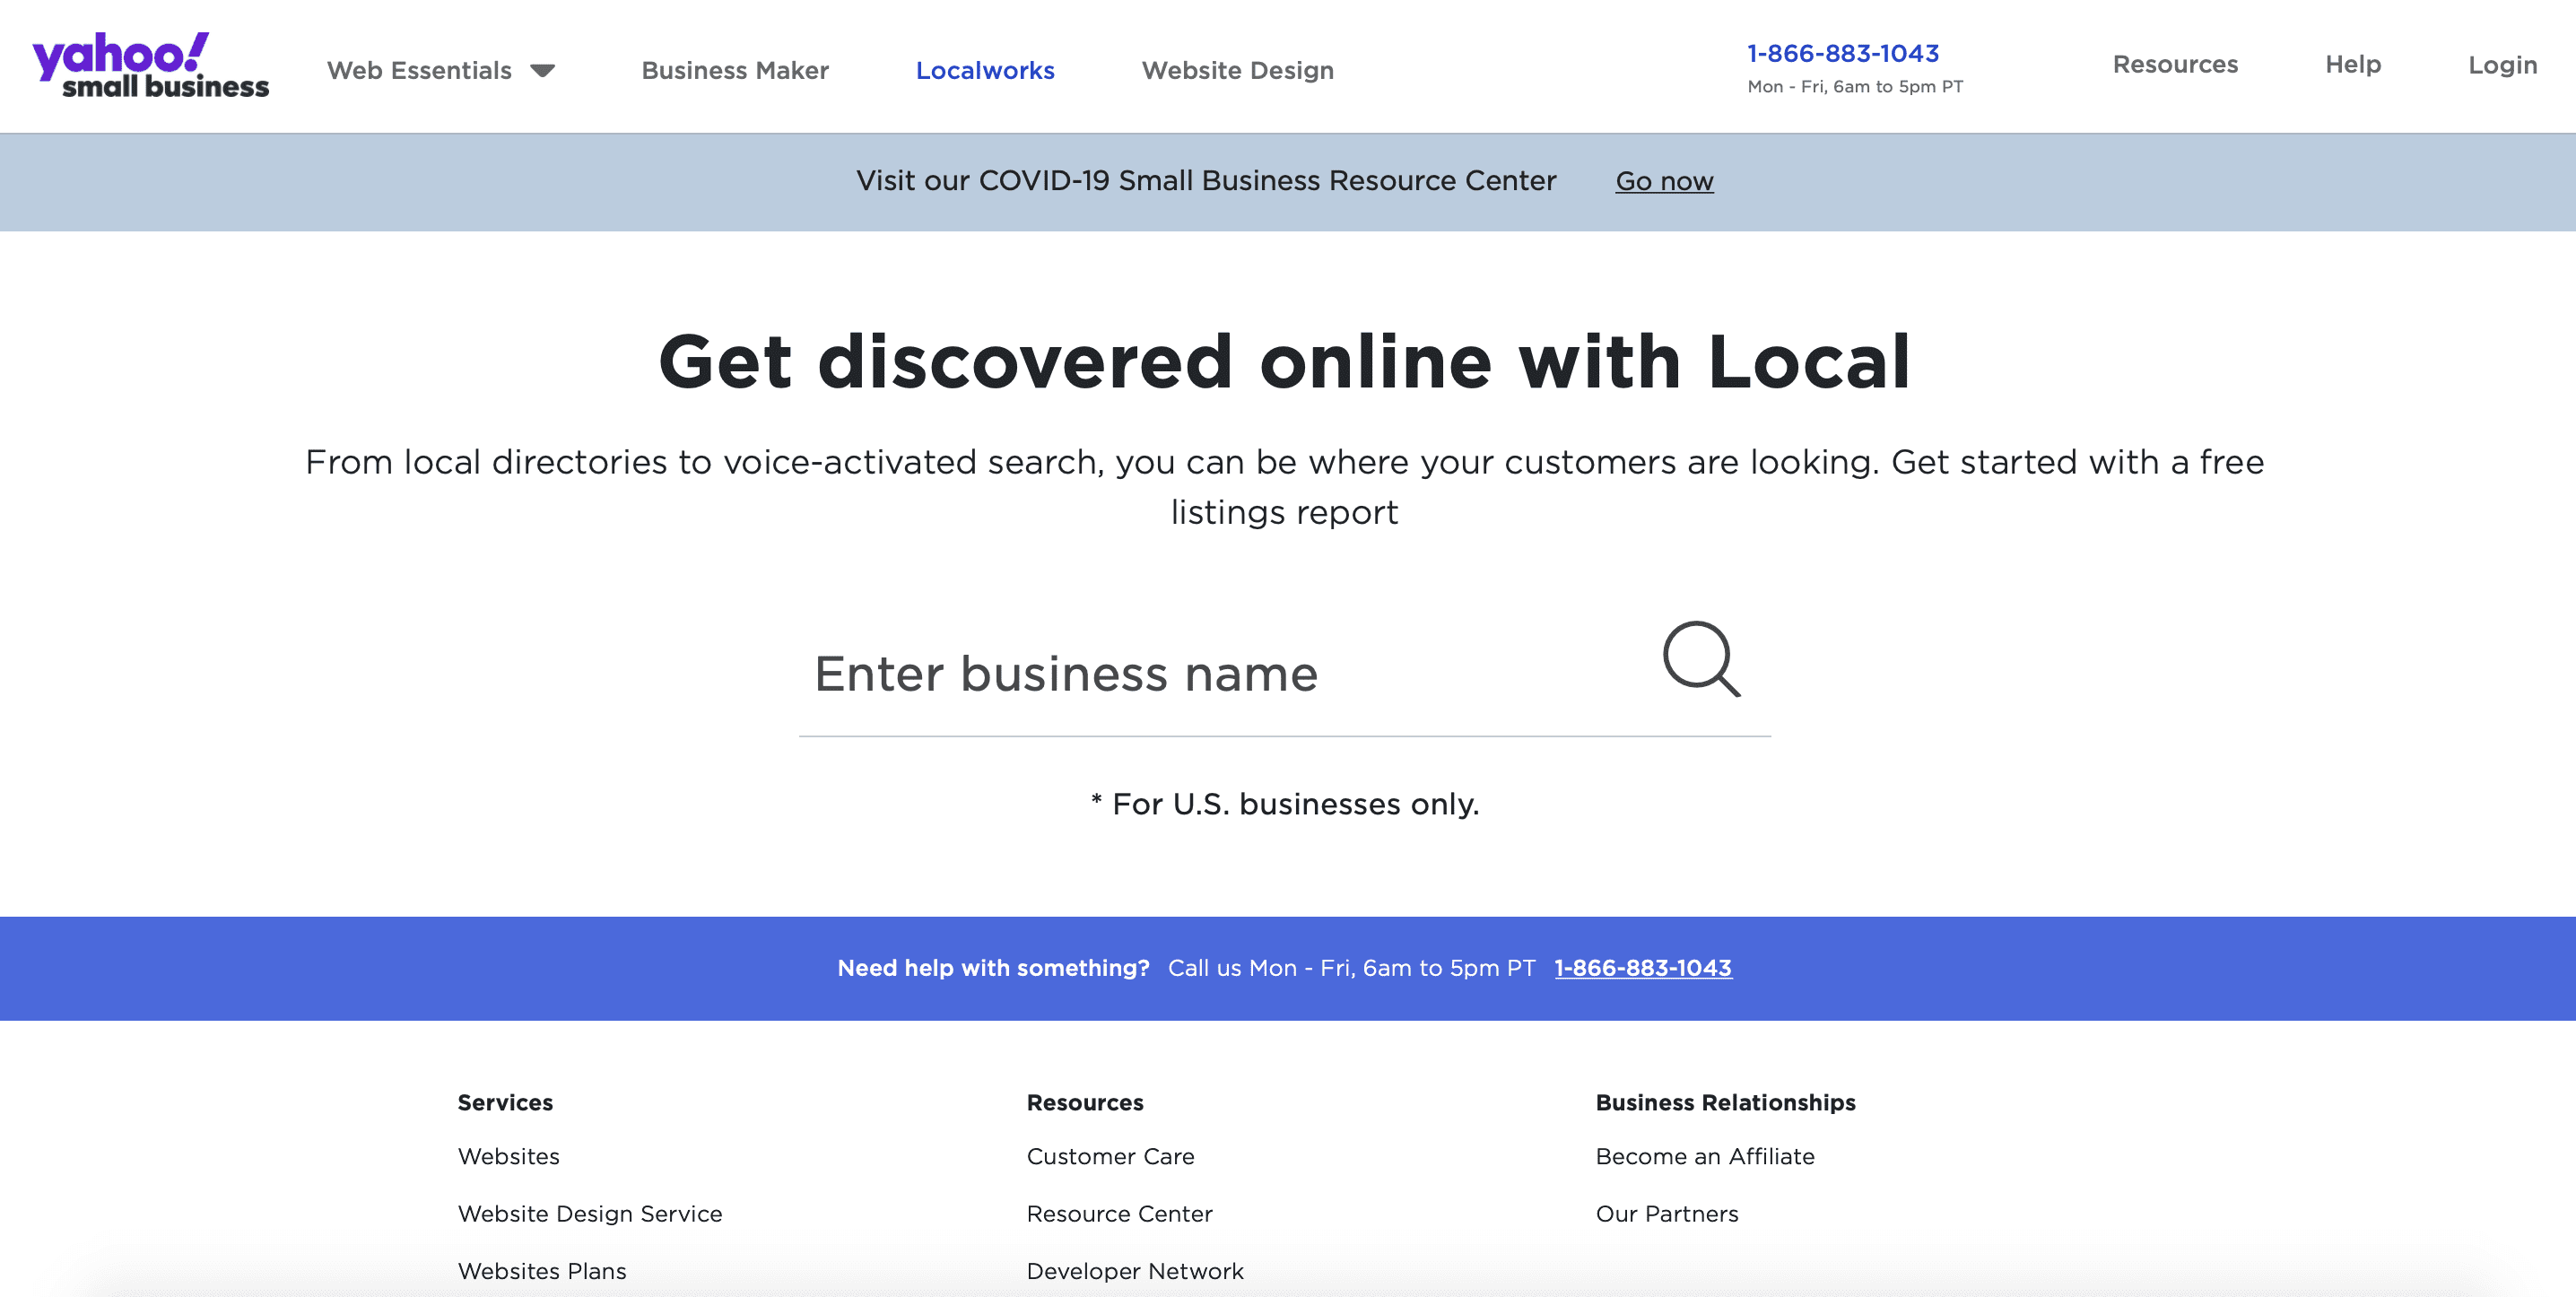Image resolution: width=2576 pixels, height=1297 pixels.
Task: Click the Business Relationships footer heading
Action: coord(1725,1102)
